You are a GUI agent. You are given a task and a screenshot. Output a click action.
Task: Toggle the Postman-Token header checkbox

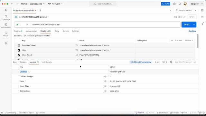[x=19, y=45]
